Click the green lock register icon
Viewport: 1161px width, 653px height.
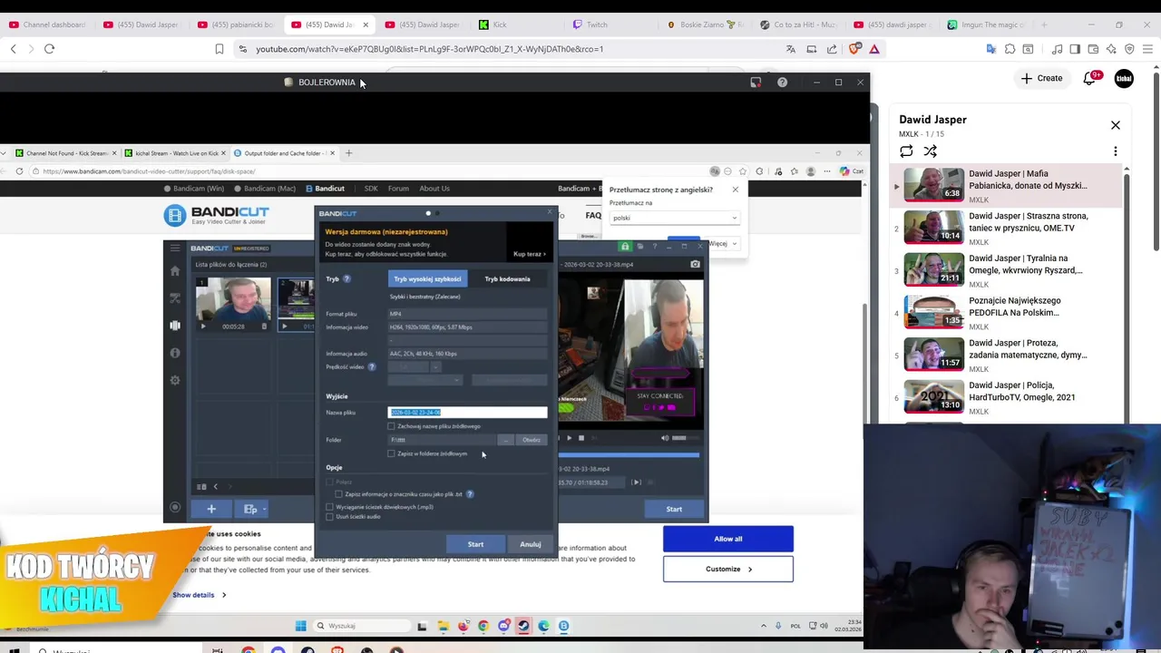pyautogui.click(x=625, y=247)
